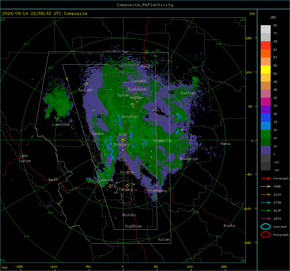The image size is (290, 271).
Task: Click the Sundre city label
Action: coord(98,133)
